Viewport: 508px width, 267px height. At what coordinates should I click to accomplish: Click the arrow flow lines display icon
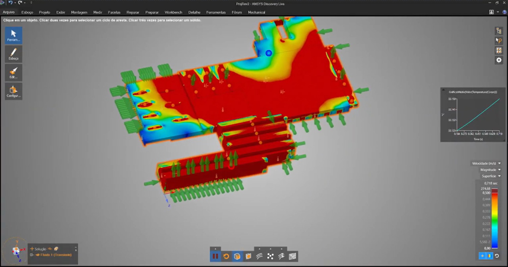(281, 256)
